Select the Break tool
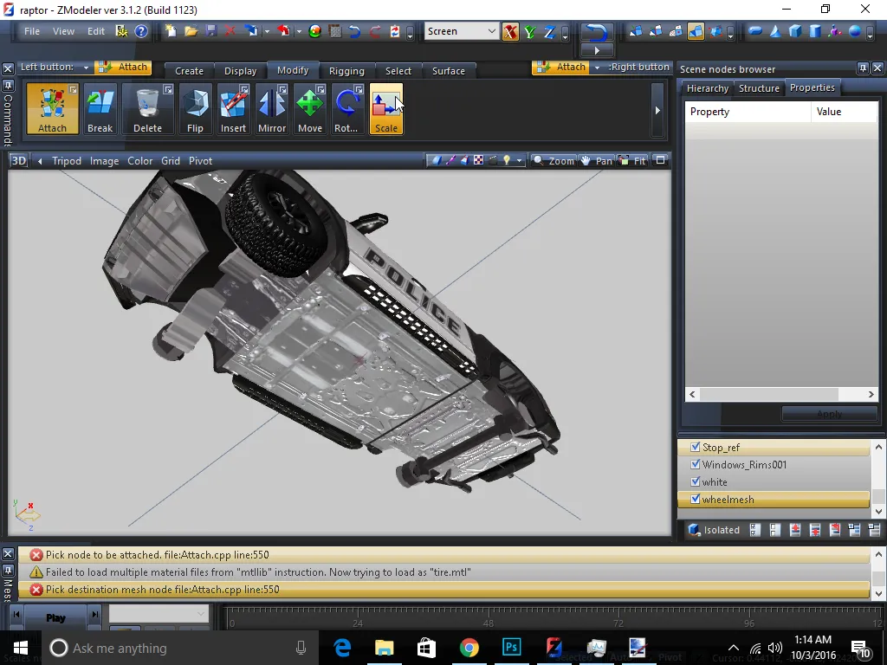 tap(100, 110)
